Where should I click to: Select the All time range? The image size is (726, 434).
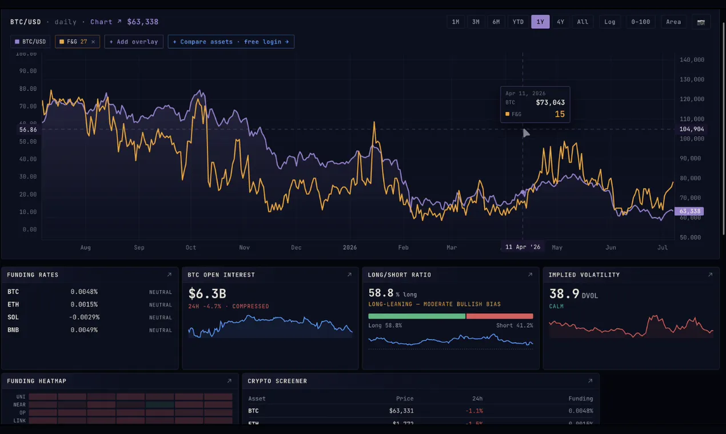tap(583, 22)
